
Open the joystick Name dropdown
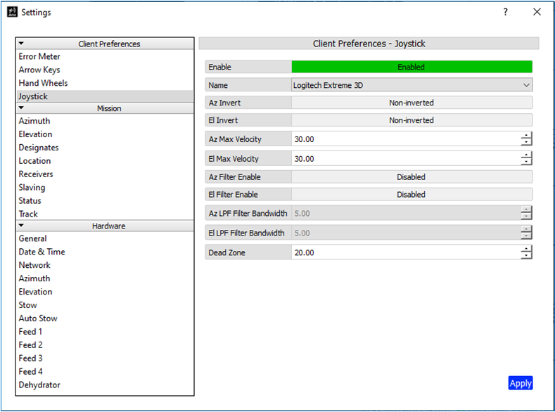pyautogui.click(x=412, y=85)
